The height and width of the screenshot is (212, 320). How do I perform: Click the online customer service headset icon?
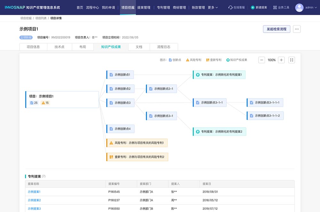230,7
